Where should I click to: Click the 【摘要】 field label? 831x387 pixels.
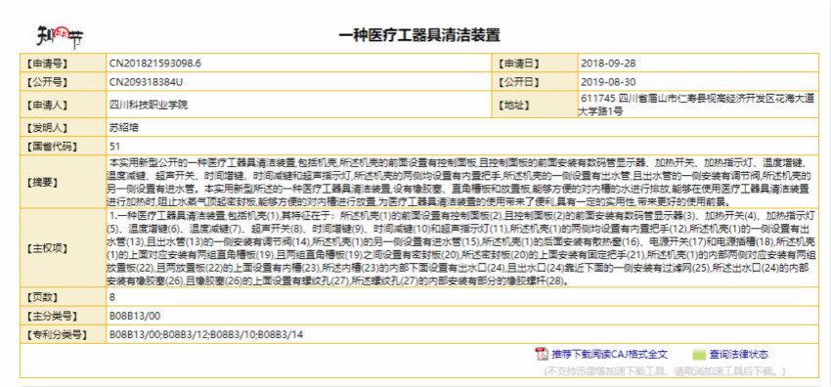[x=43, y=182]
